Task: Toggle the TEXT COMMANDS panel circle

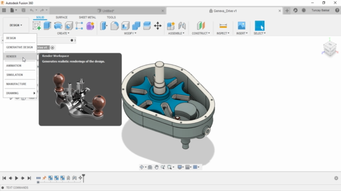Action: (x=3, y=187)
